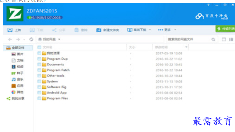Click the search magnifier icon
The image size is (235, 132).
pos(213,39)
